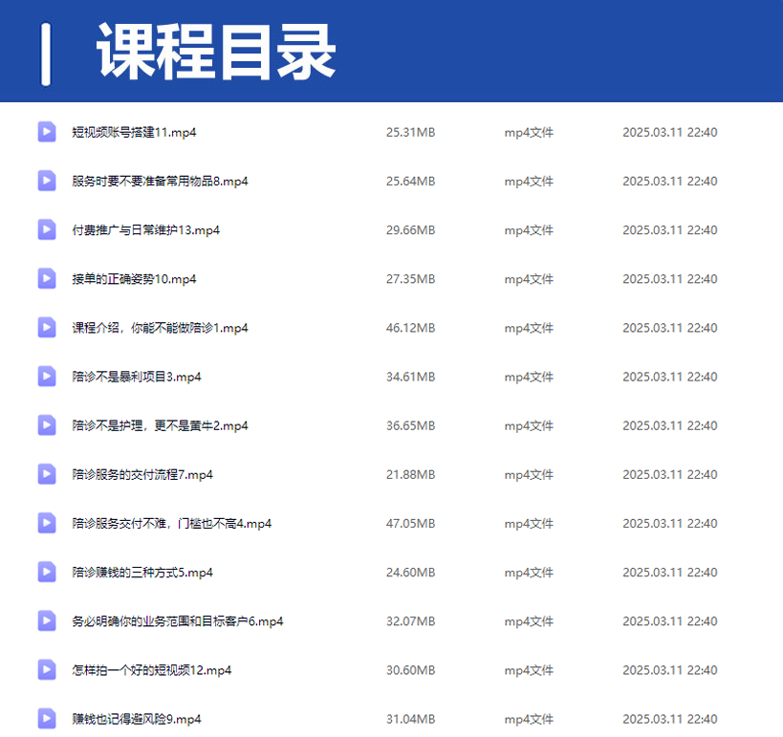Screen dimensions: 783x737
Task: Click mp4文件 type in 短视频账号搭建11 row
Action: (x=529, y=132)
